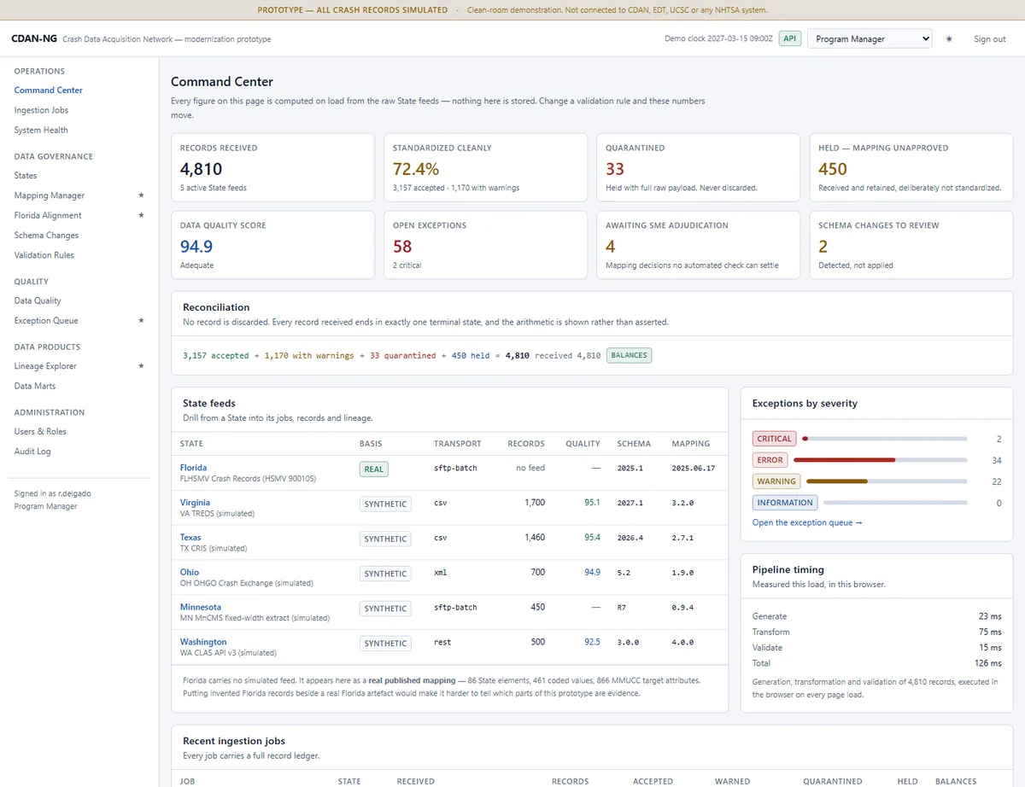This screenshot has height=787, width=1025.
Task: Click the Records Received value 4,810
Action: 202,169
